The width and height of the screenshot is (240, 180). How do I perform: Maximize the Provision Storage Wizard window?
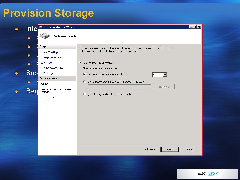tap(195, 27)
